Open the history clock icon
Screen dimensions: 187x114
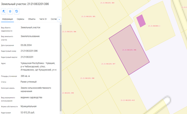(x=17, y=11)
